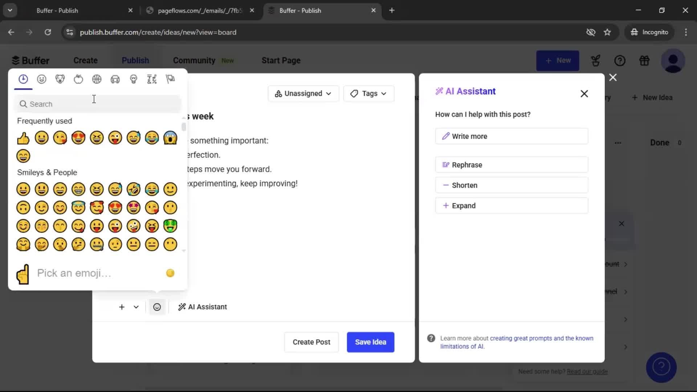This screenshot has height=392, width=697.
Task: Select the Smileys & People emoji category icon
Action: (x=42, y=79)
